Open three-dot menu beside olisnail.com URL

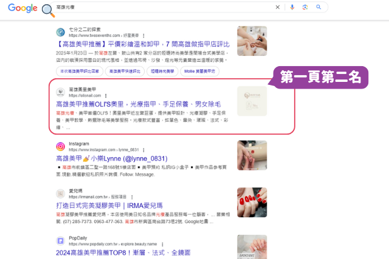point(106,96)
